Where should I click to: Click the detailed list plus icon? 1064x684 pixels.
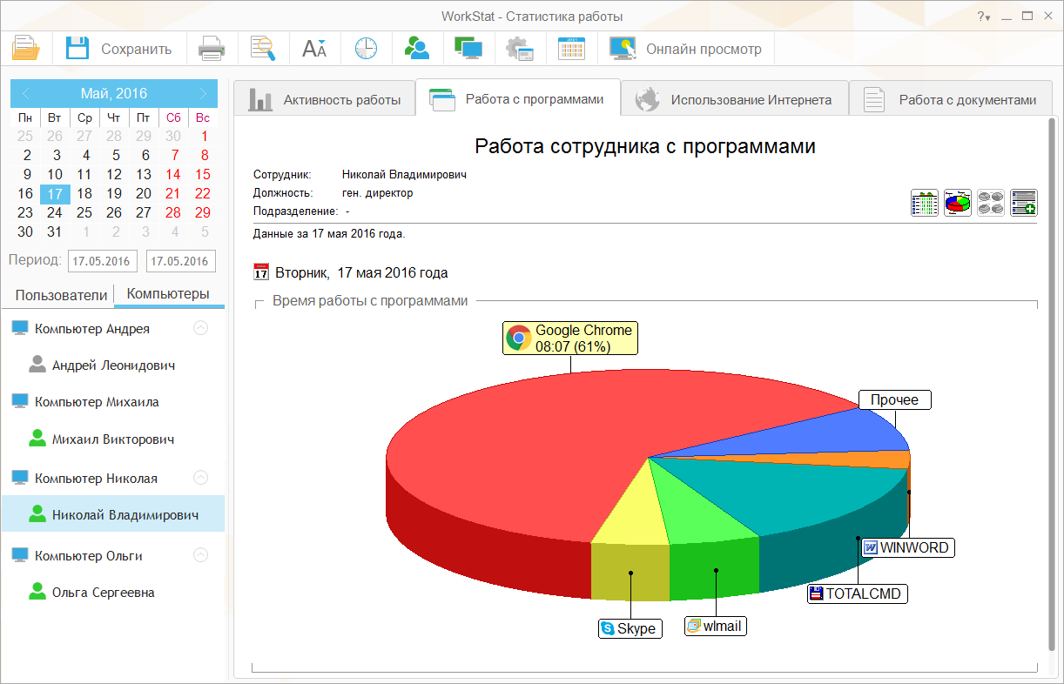[x=1024, y=203]
